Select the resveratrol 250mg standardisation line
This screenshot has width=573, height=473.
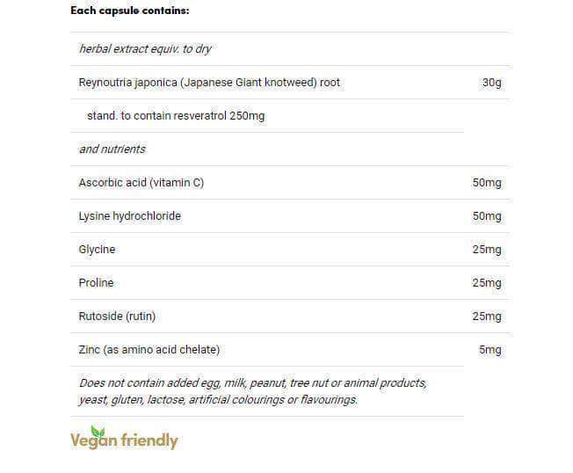click(x=176, y=116)
